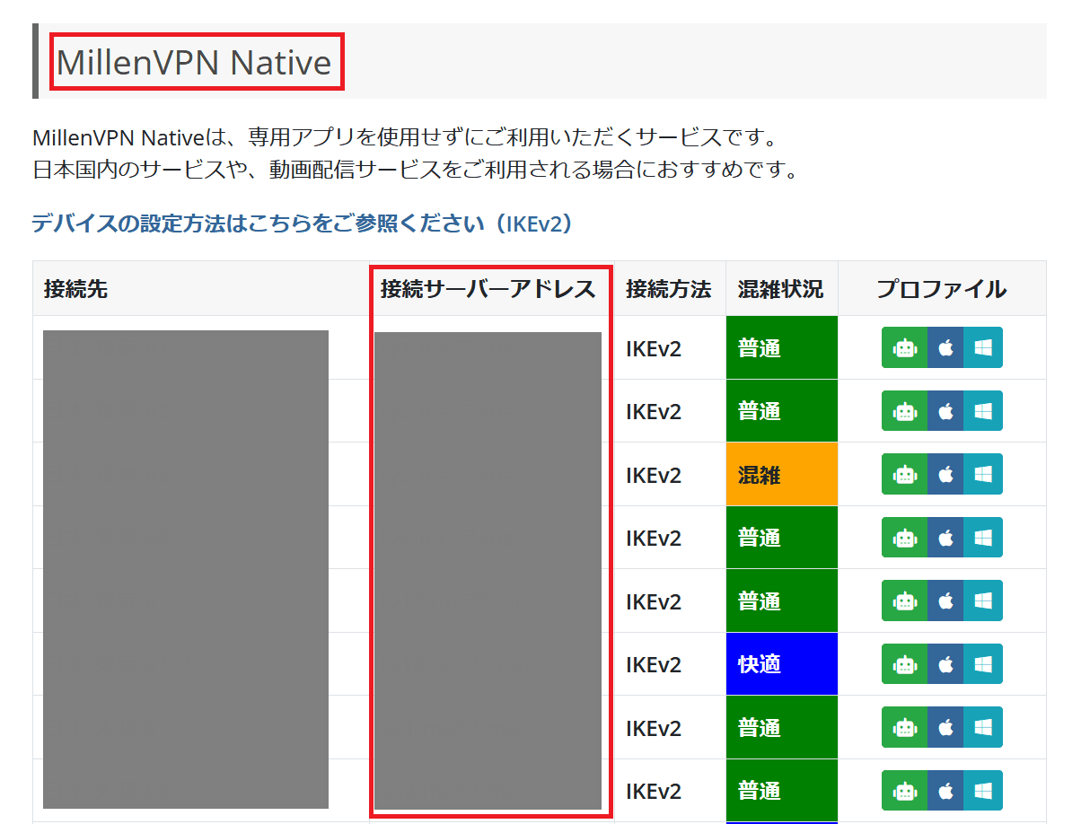
Task: Select the 混雑状況 column header
Action: (x=780, y=289)
